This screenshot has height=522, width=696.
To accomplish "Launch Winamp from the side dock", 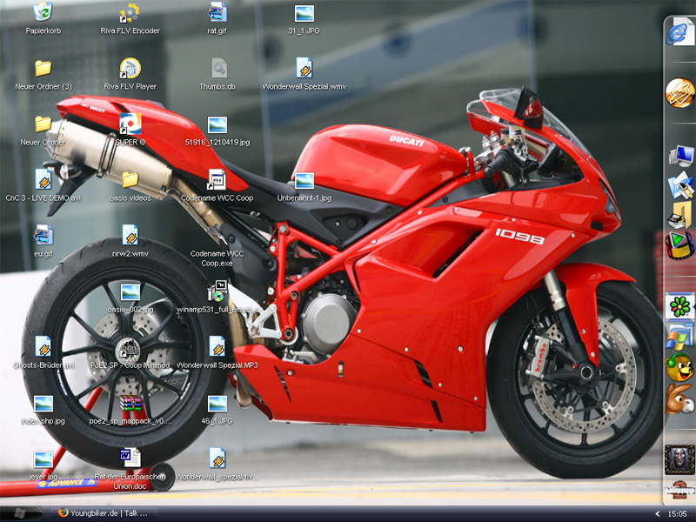I will 679,93.
